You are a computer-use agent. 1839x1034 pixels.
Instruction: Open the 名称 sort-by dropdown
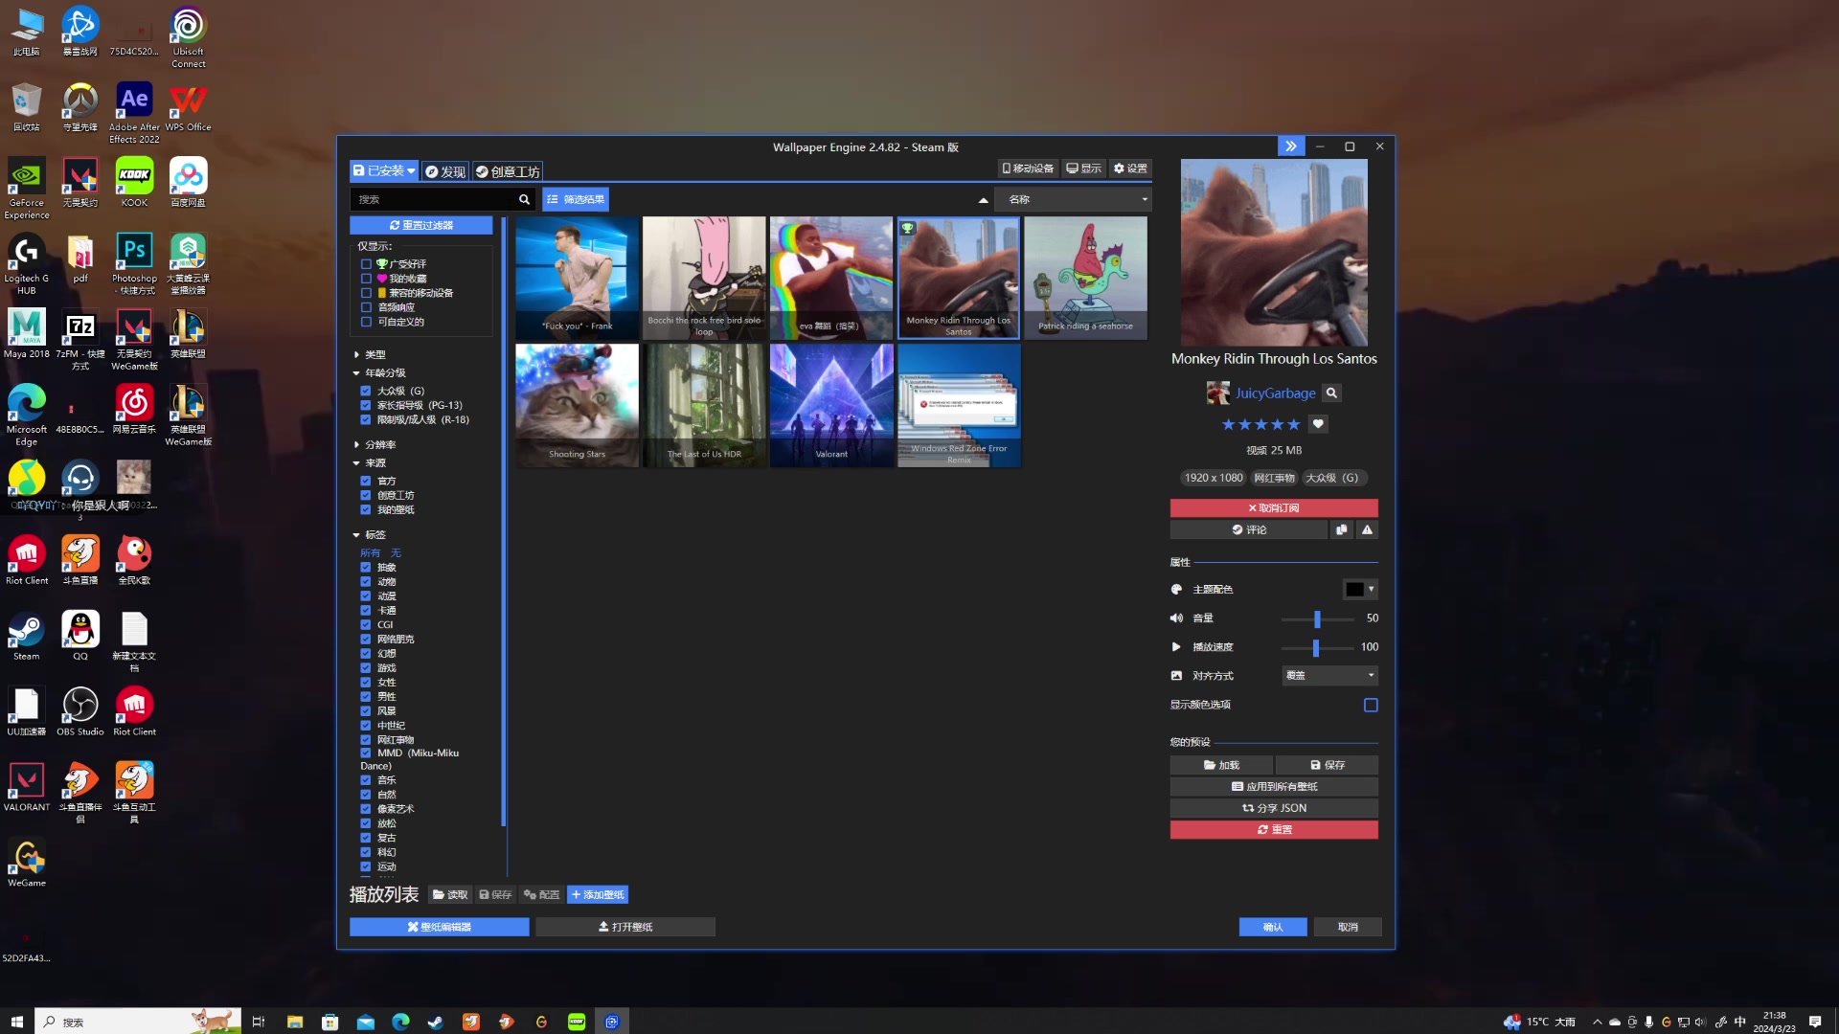click(x=1073, y=199)
